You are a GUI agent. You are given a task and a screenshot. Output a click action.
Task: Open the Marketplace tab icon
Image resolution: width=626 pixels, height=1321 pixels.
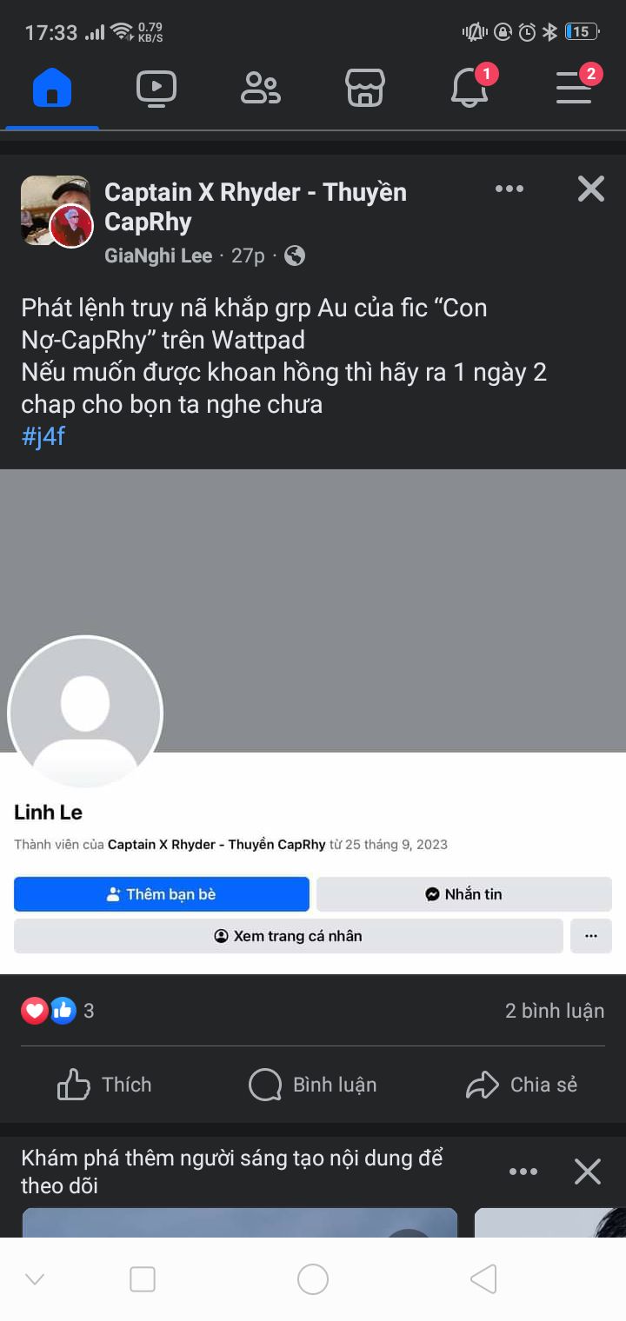coord(365,88)
